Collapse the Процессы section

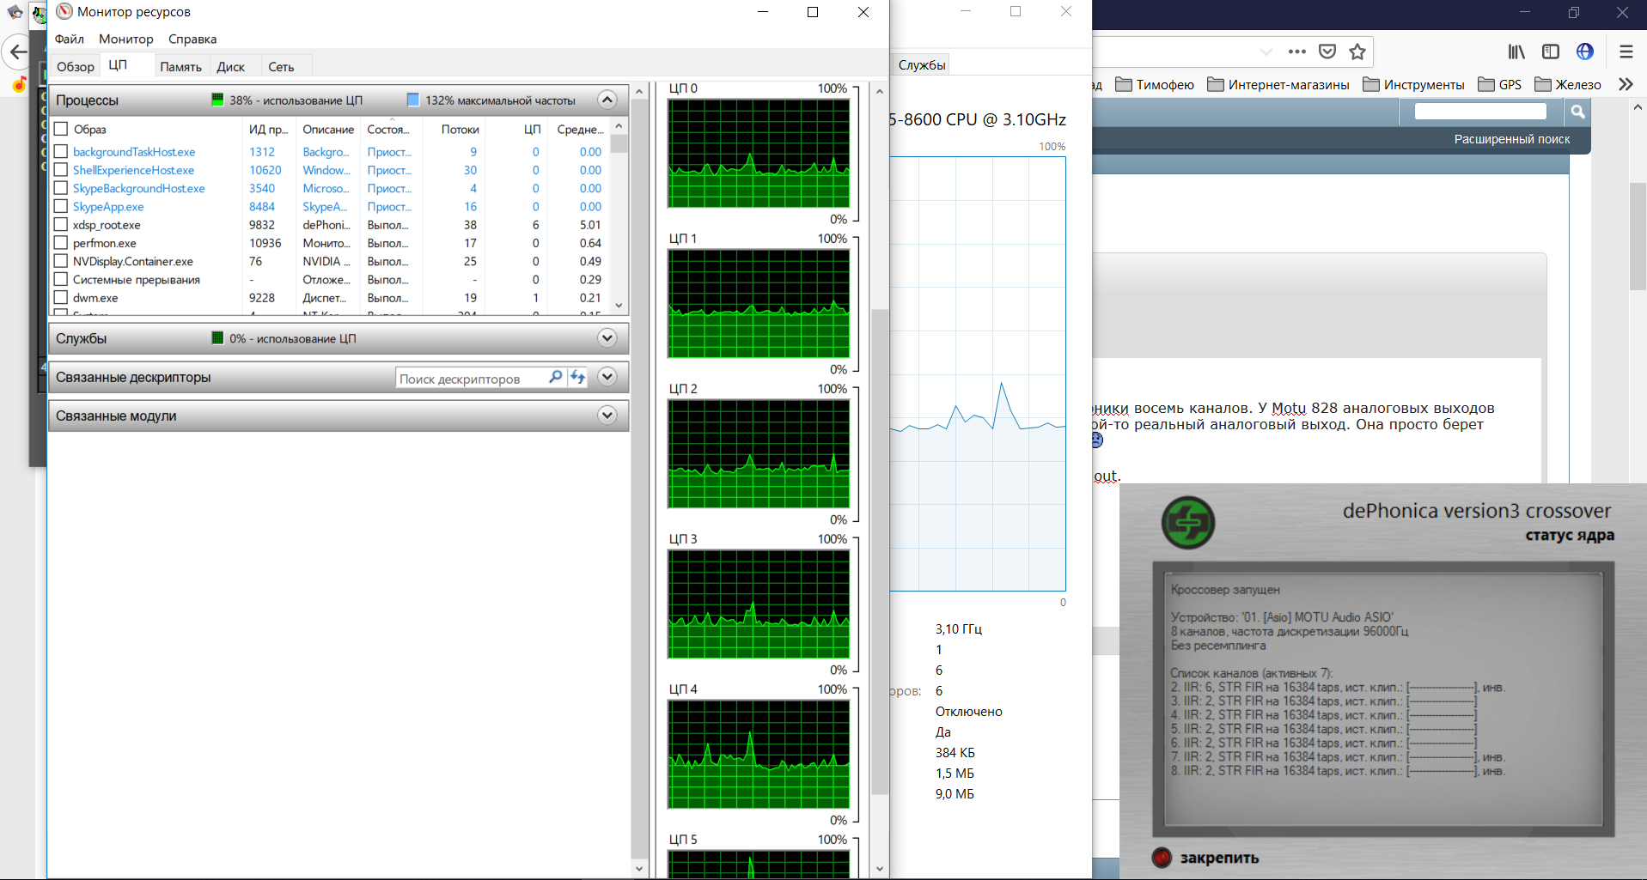coord(607,100)
